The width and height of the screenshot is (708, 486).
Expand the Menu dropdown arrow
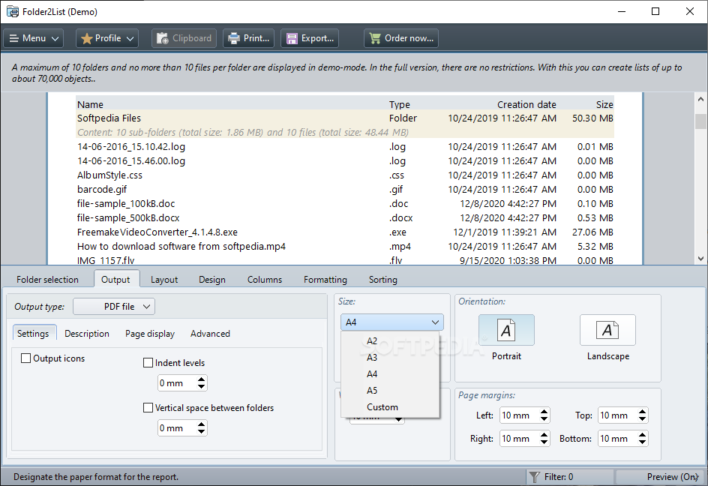point(55,39)
